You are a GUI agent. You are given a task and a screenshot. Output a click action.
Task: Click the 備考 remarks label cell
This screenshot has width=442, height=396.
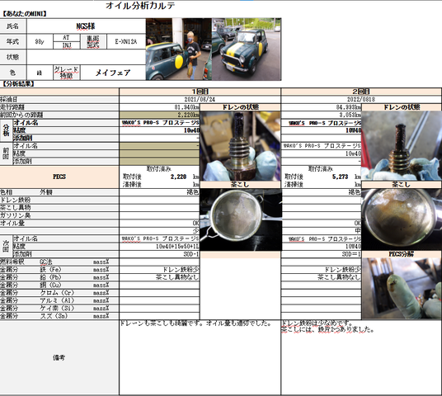coord(59,357)
